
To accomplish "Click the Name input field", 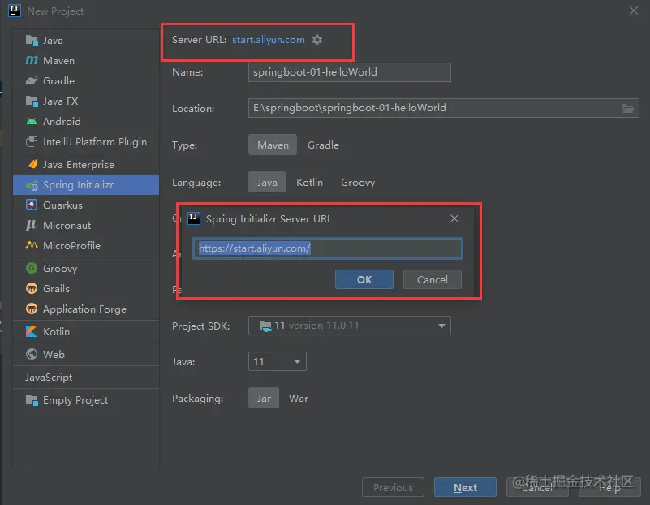I will click(350, 72).
